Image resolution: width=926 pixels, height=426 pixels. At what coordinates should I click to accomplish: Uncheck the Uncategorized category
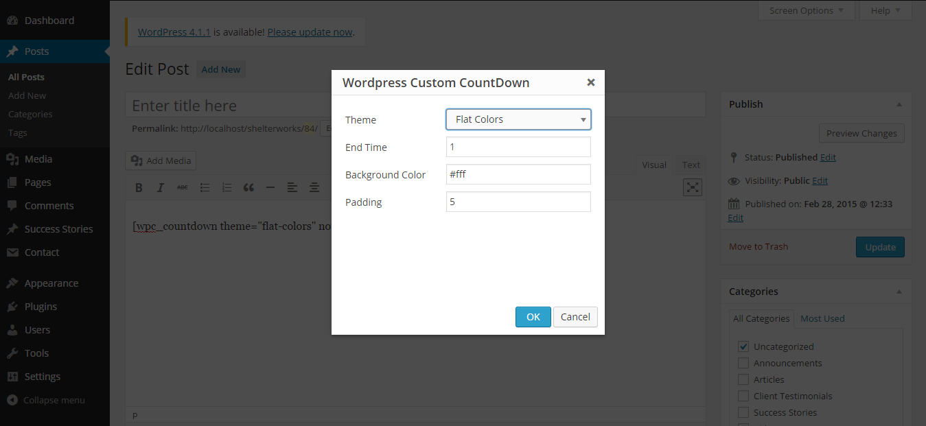pos(743,346)
